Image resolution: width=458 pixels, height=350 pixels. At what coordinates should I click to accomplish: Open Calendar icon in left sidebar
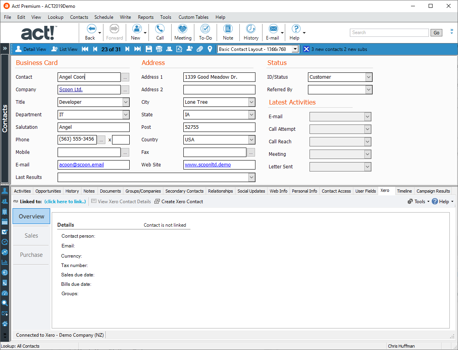5,222
